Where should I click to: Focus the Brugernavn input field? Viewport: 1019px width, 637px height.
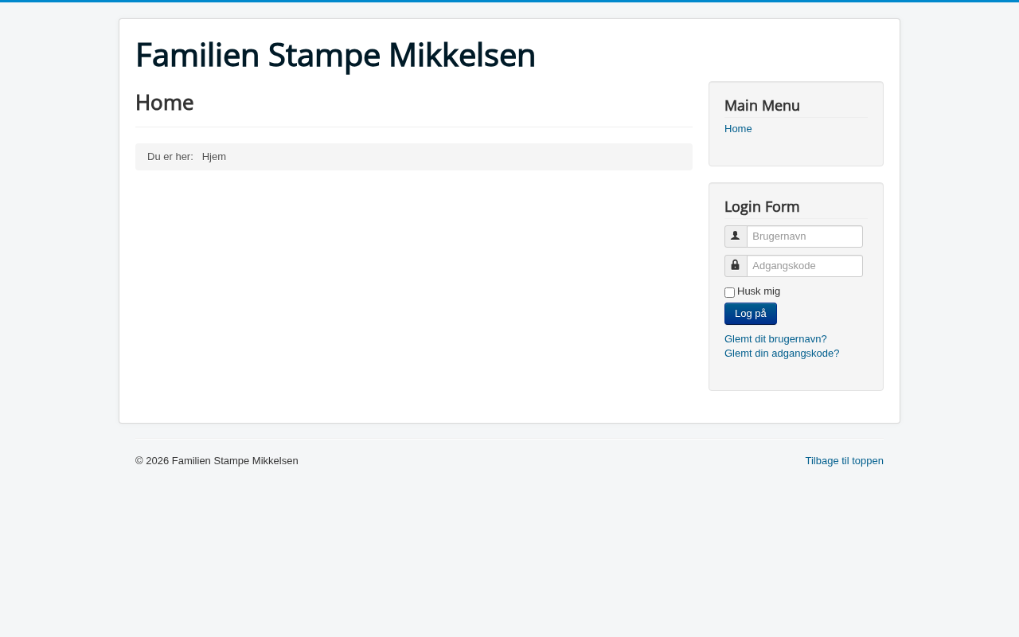pyautogui.click(x=804, y=236)
